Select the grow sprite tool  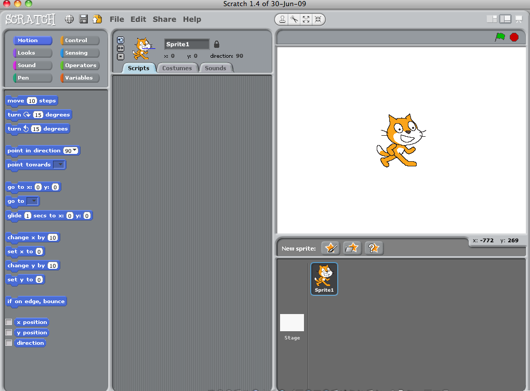pyautogui.click(x=307, y=19)
